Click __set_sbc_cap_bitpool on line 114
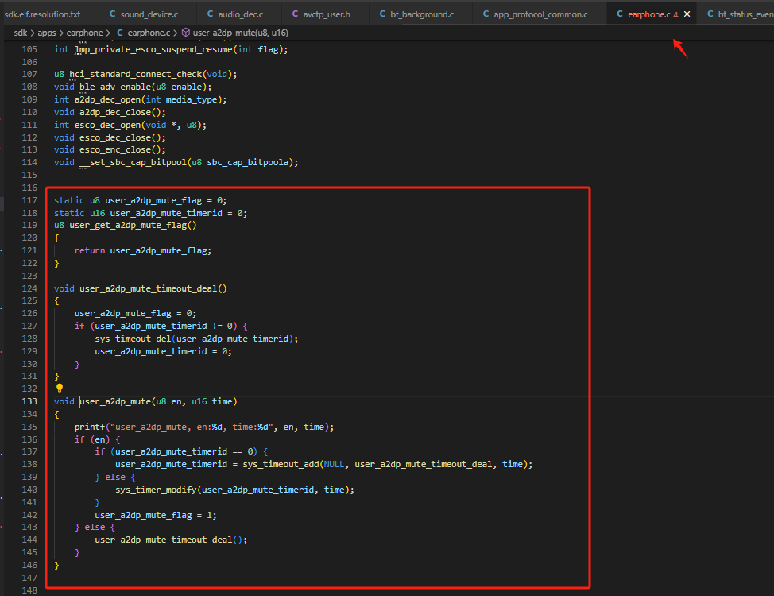This screenshot has height=596, width=774. click(x=134, y=162)
